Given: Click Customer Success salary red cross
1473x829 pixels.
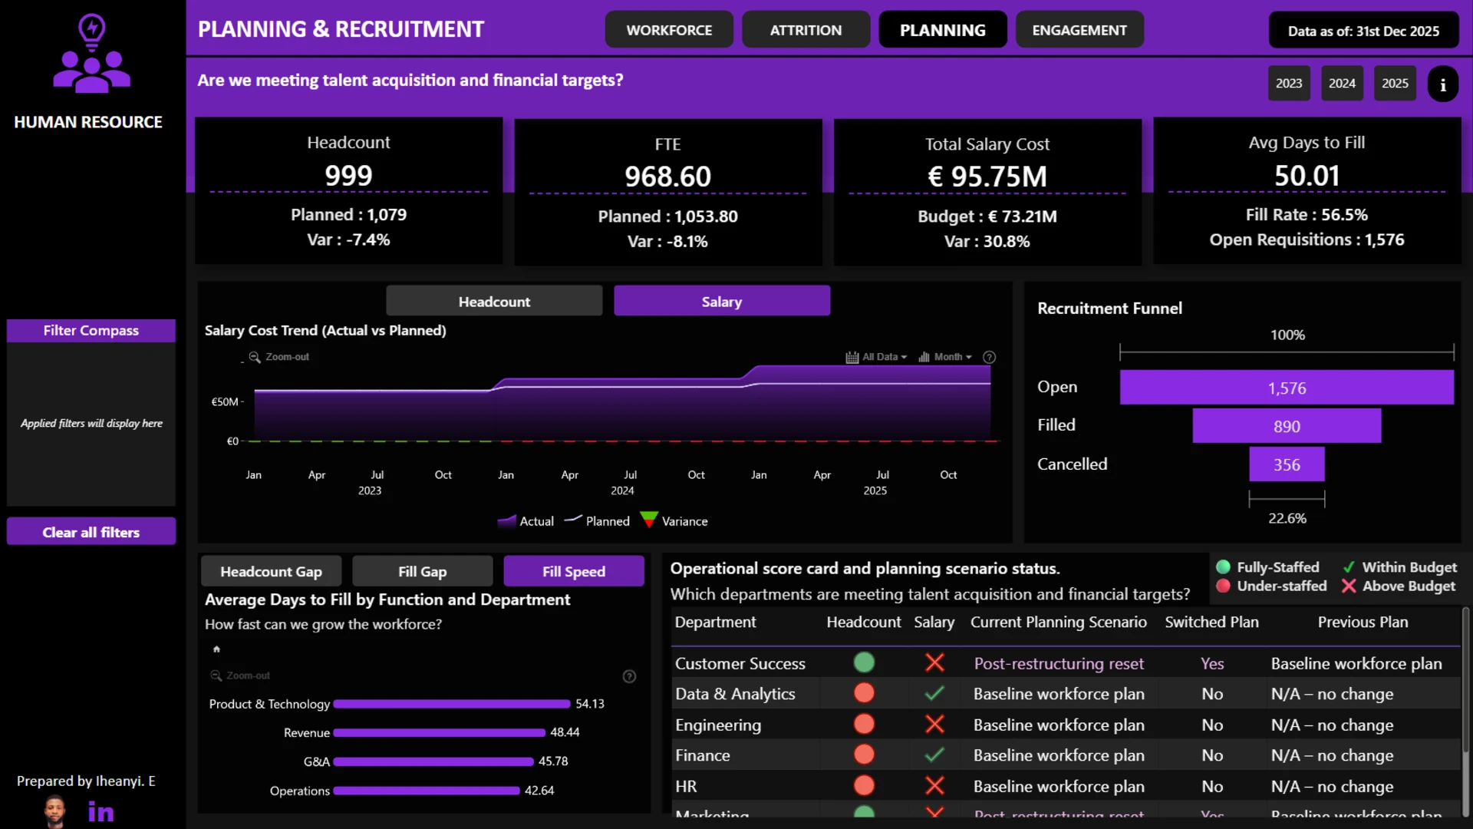Looking at the screenshot, I should [934, 662].
